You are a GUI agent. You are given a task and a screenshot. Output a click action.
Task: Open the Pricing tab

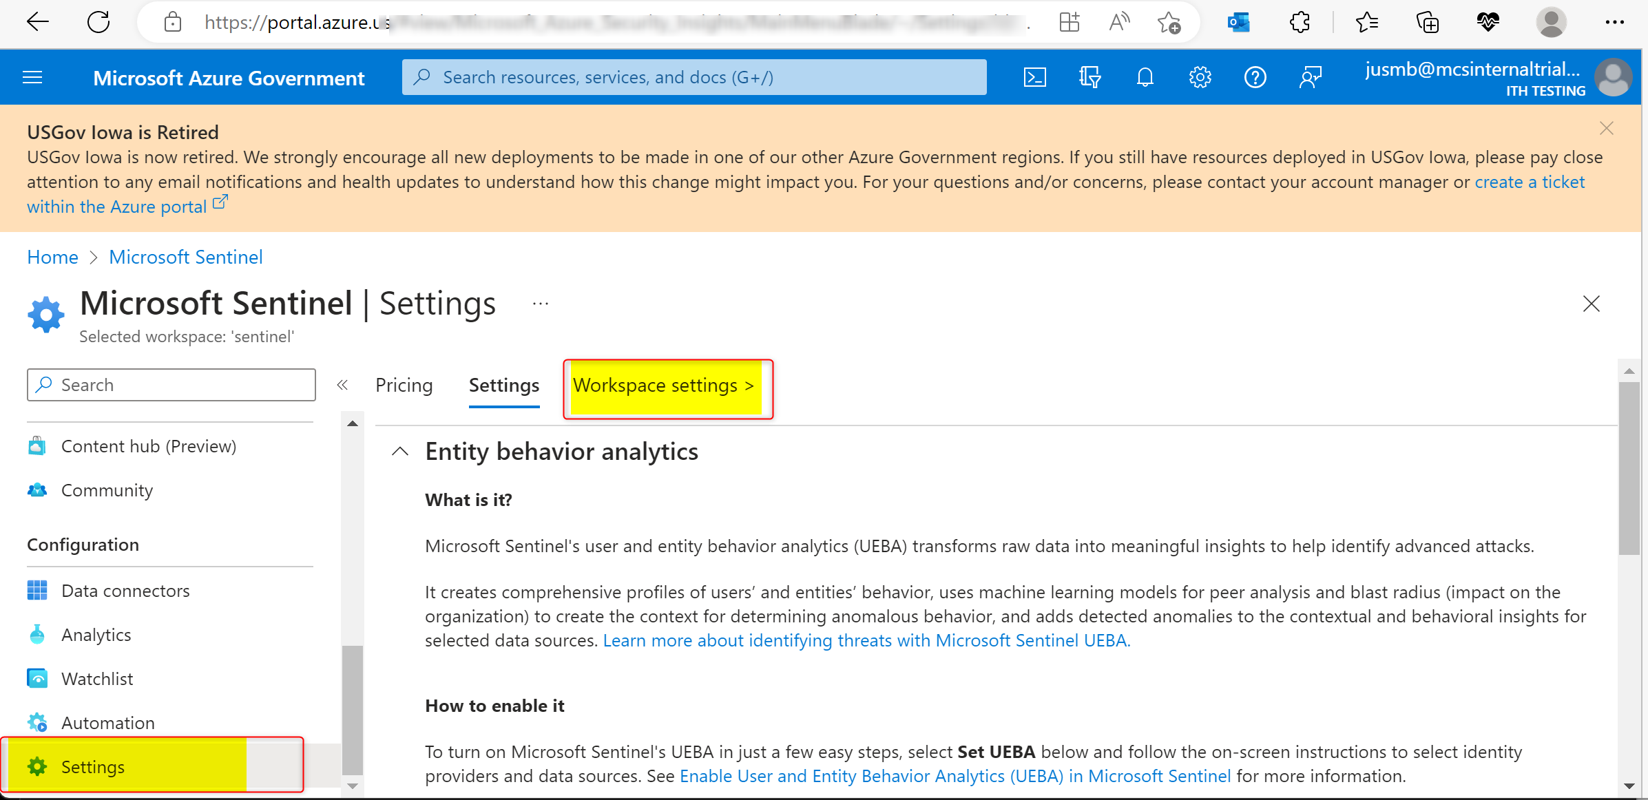coord(404,385)
